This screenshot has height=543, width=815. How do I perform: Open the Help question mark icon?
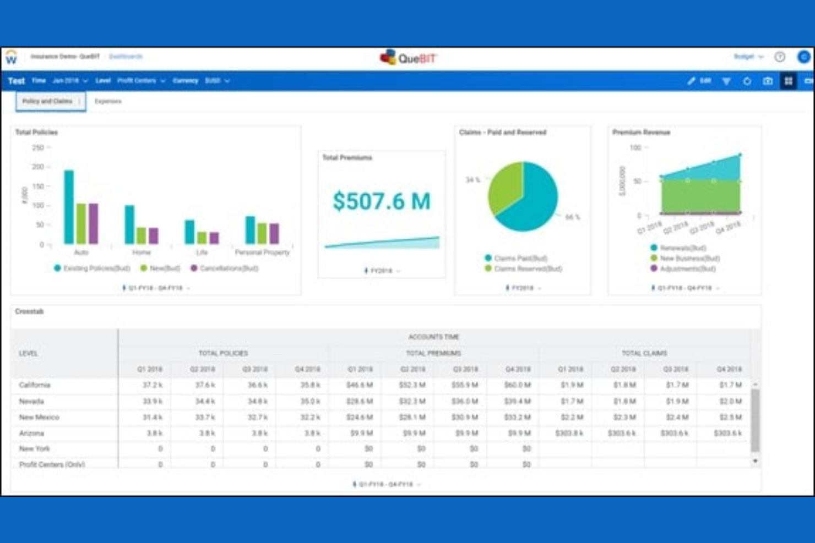coord(780,57)
